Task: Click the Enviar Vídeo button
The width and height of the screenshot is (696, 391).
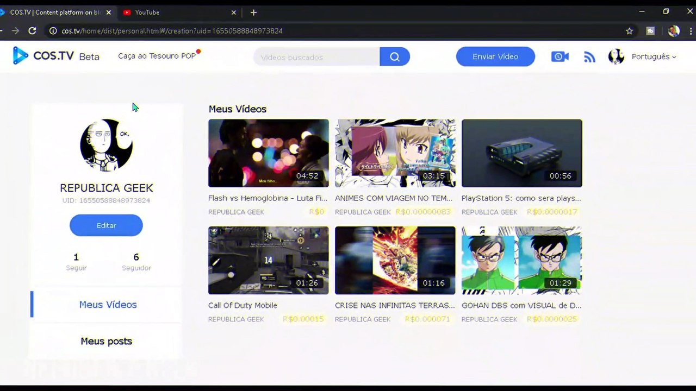Action: (x=495, y=56)
